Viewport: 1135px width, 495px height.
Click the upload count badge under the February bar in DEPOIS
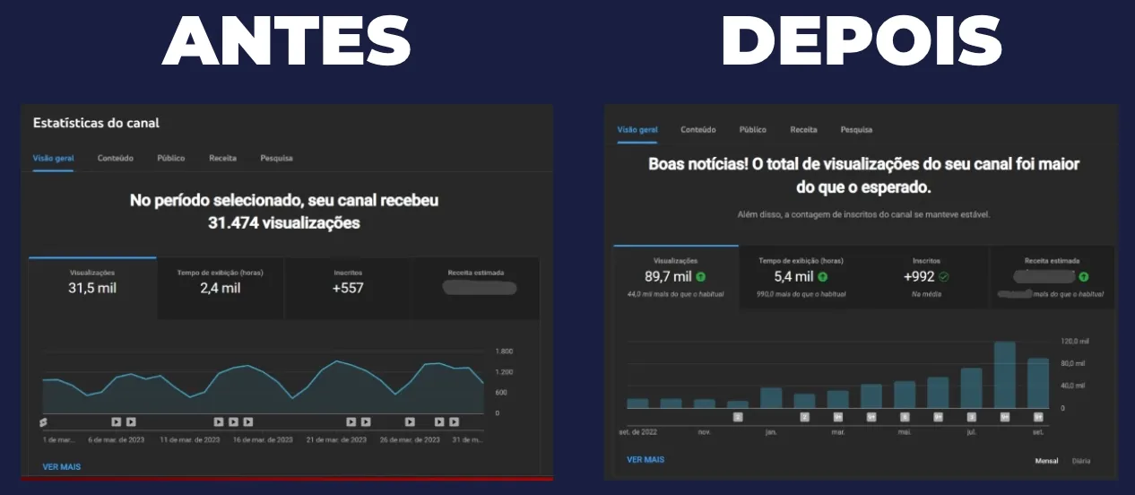(805, 417)
